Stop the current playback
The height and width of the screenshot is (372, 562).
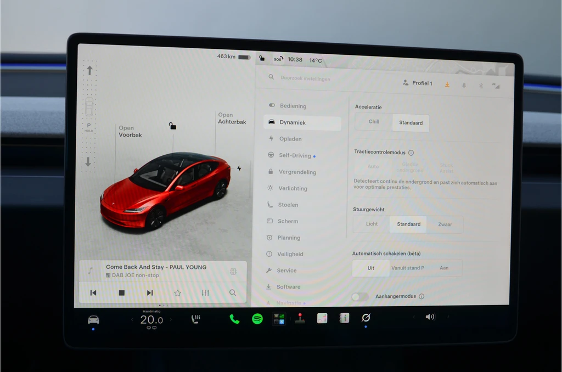[121, 293]
